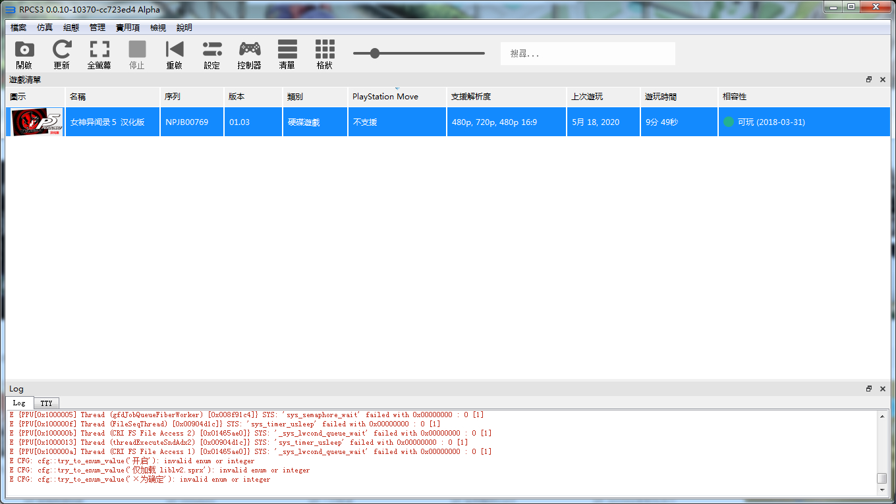This screenshot has width=896, height=504.
Task: Click the RPCS3 title bar app icon
Action: 10,9
